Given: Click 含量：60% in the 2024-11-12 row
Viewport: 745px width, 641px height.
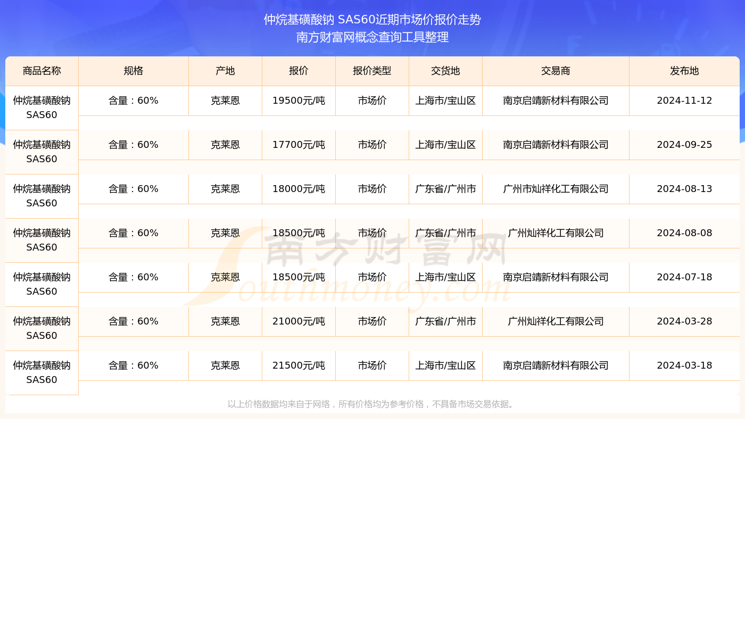Looking at the screenshot, I should click(134, 101).
